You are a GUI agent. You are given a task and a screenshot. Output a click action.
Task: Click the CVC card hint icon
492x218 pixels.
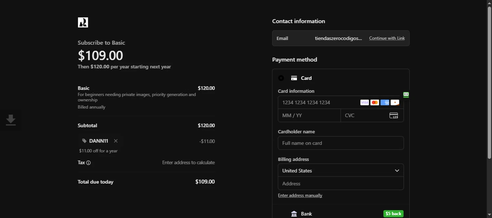coord(394,115)
